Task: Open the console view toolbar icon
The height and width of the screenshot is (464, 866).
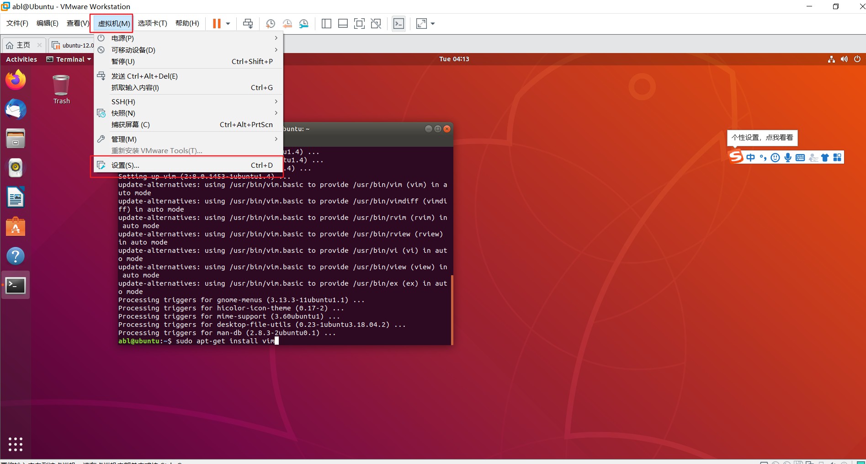Action: 398,24
